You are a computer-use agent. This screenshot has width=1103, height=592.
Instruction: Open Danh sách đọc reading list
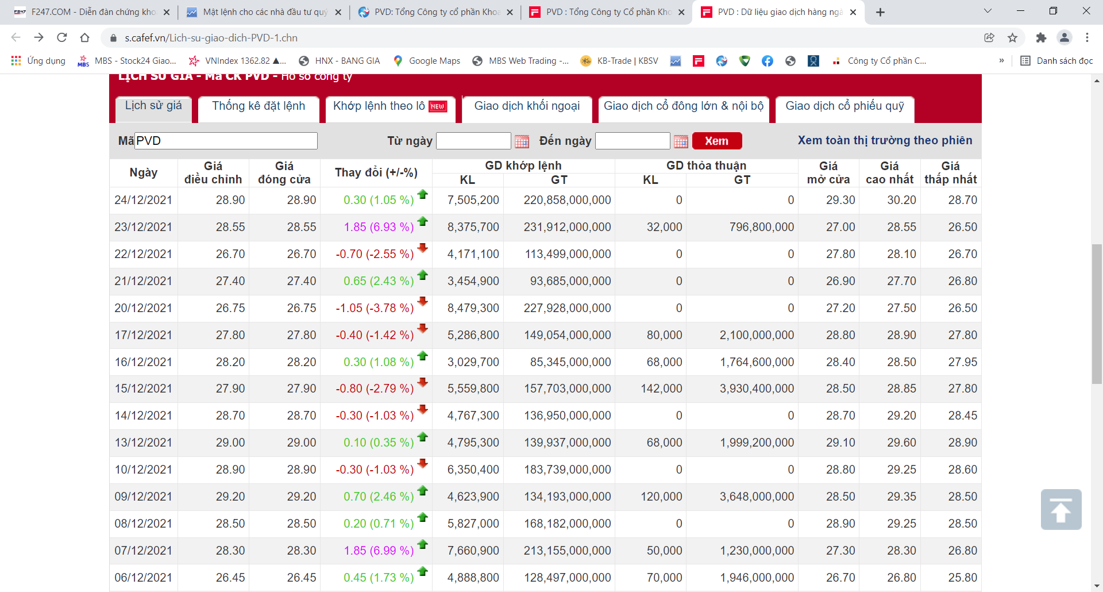[x=1056, y=61]
